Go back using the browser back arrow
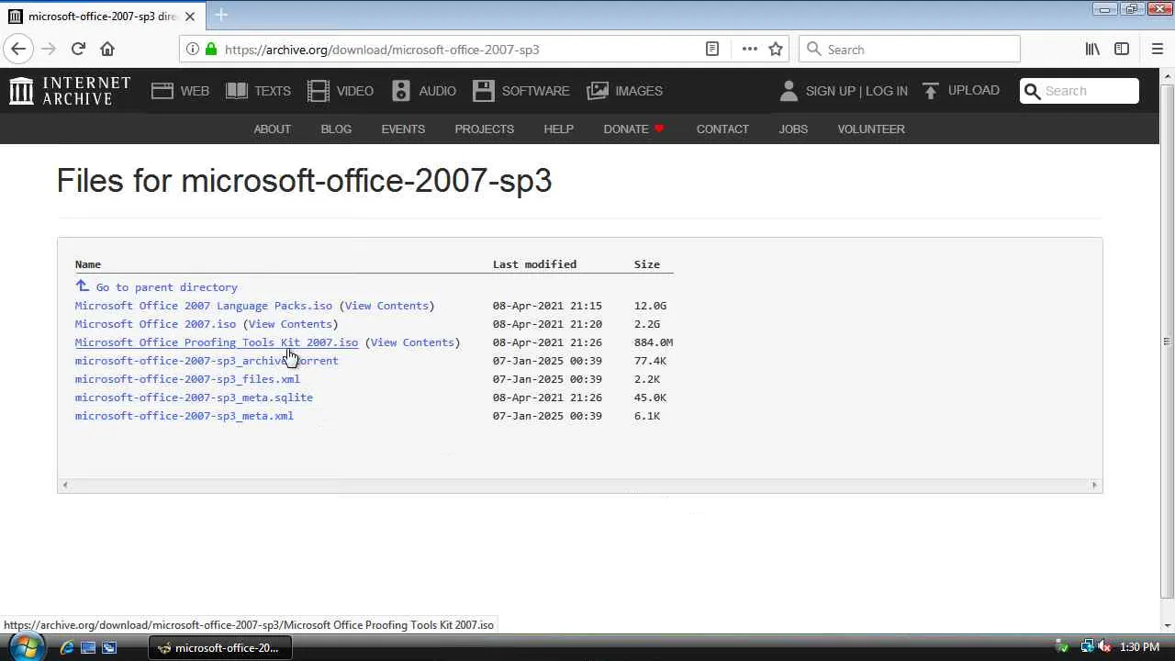The height and width of the screenshot is (661, 1175). tap(18, 50)
